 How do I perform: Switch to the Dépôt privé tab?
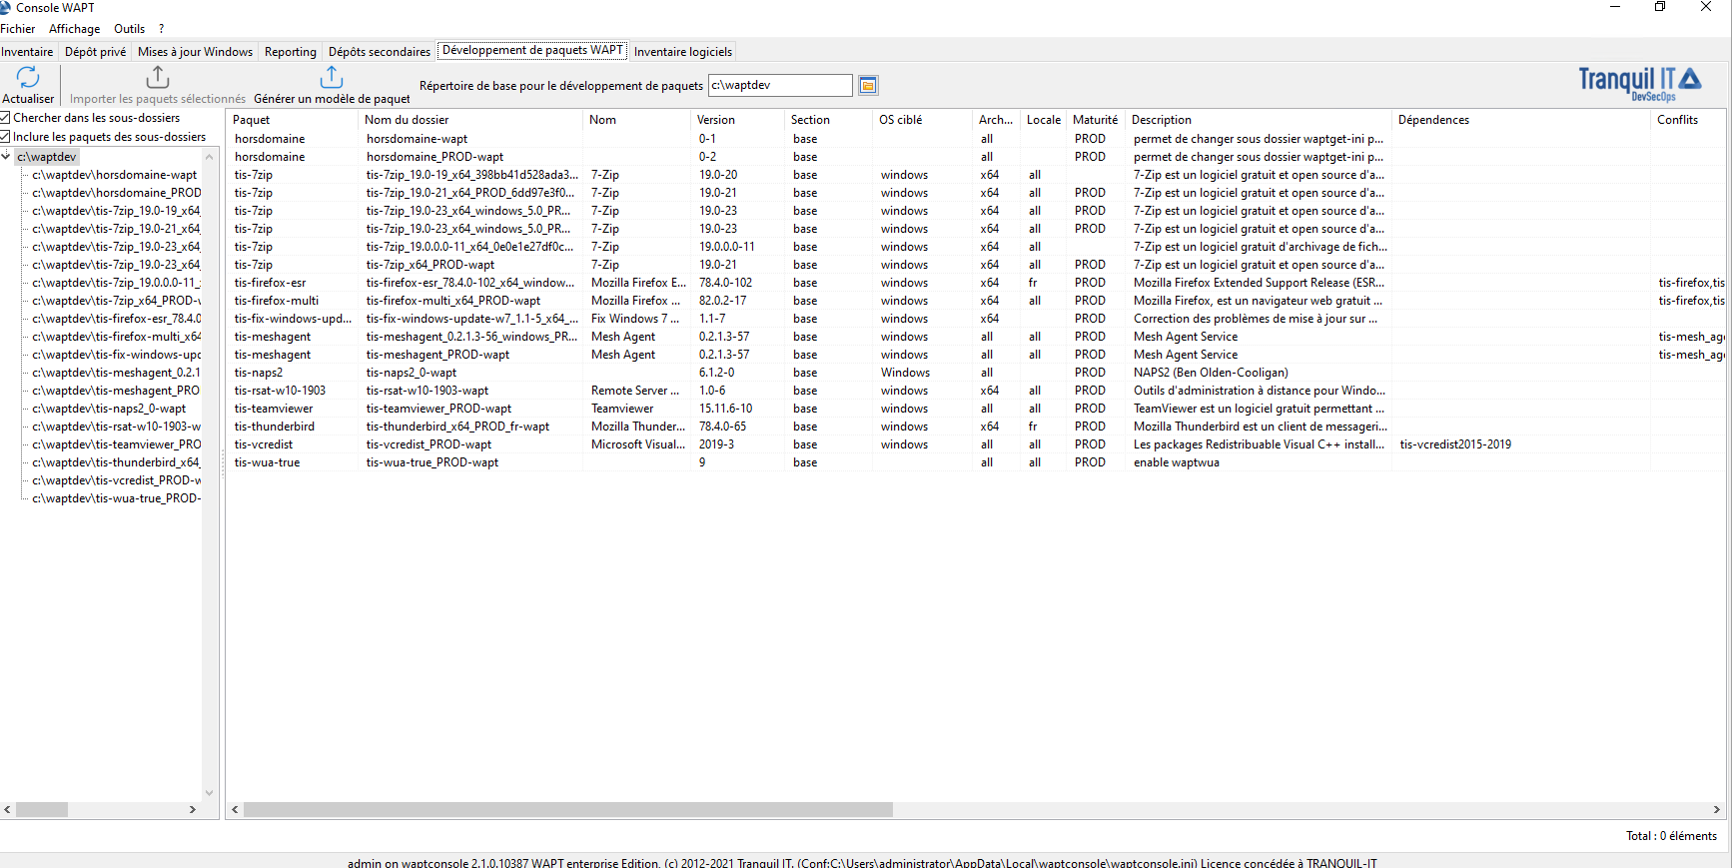96,52
